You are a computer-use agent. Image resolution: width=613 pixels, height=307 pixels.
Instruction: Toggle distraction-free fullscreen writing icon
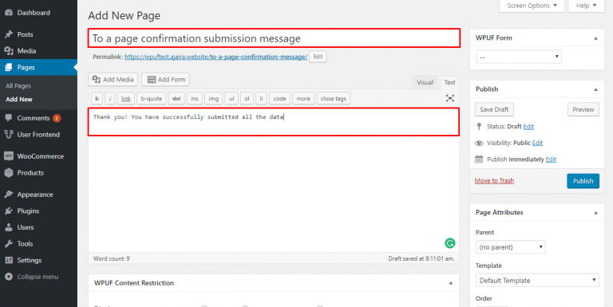coord(450,98)
